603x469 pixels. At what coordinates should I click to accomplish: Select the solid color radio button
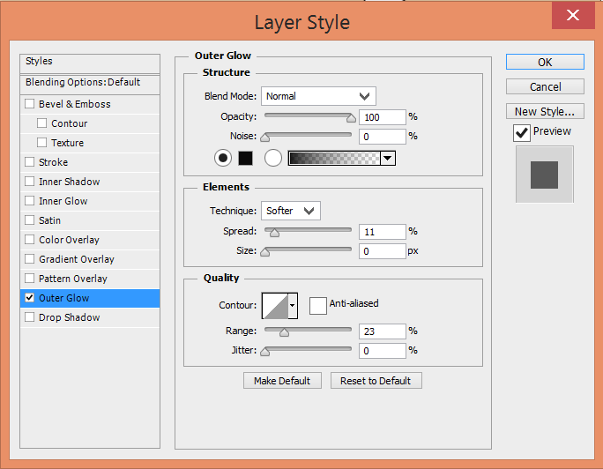222,159
